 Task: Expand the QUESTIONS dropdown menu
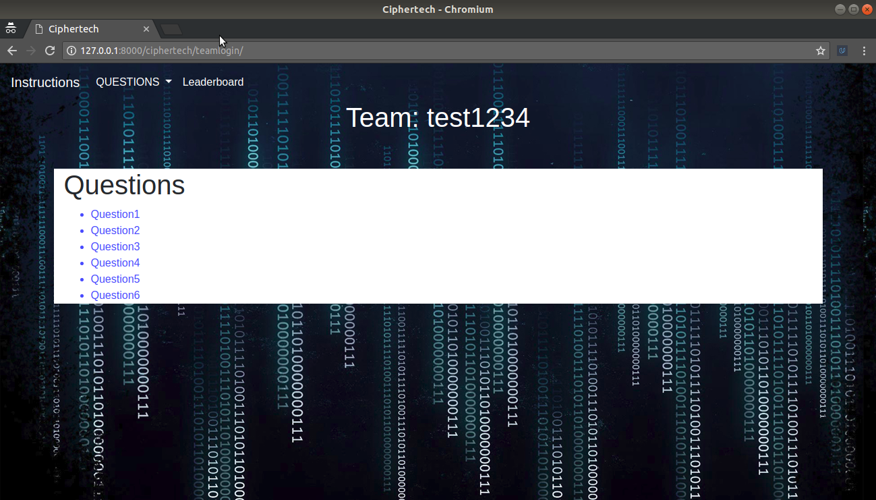[x=134, y=82]
